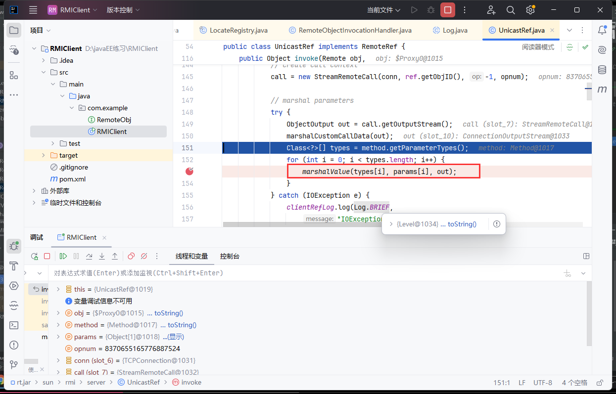The width and height of the screenshot is (616, 394).
Task: Toggle the Mute Breakpoints button
Action: coord(144,256)
